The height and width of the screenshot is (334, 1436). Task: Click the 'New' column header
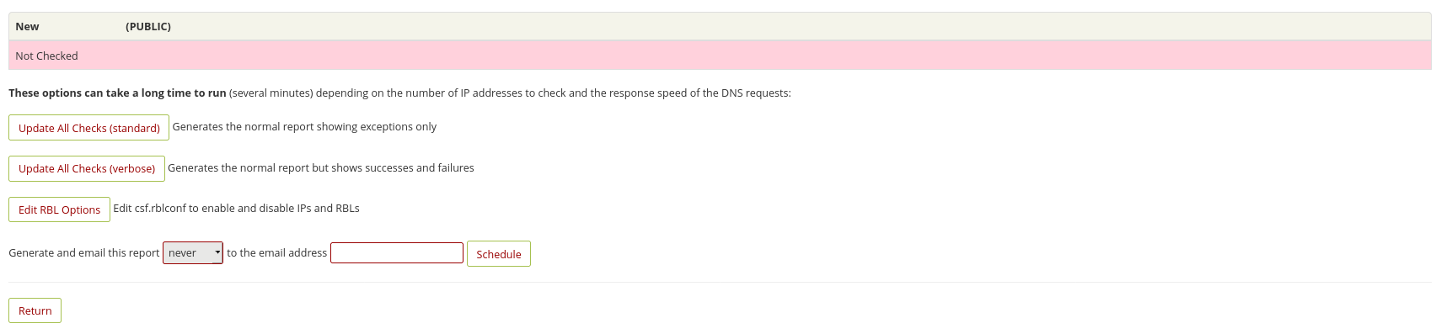click(27, 26)
